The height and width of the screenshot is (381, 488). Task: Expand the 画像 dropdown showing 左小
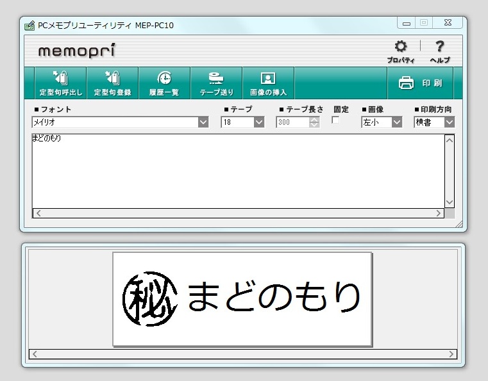(x=396, y=122)
